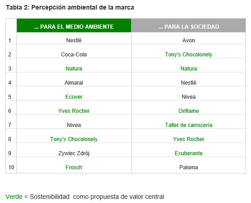Click the green PARA EL MEDIO AMBIENTE header
Viewport: 251px width, 203px height.
(74, 25)
